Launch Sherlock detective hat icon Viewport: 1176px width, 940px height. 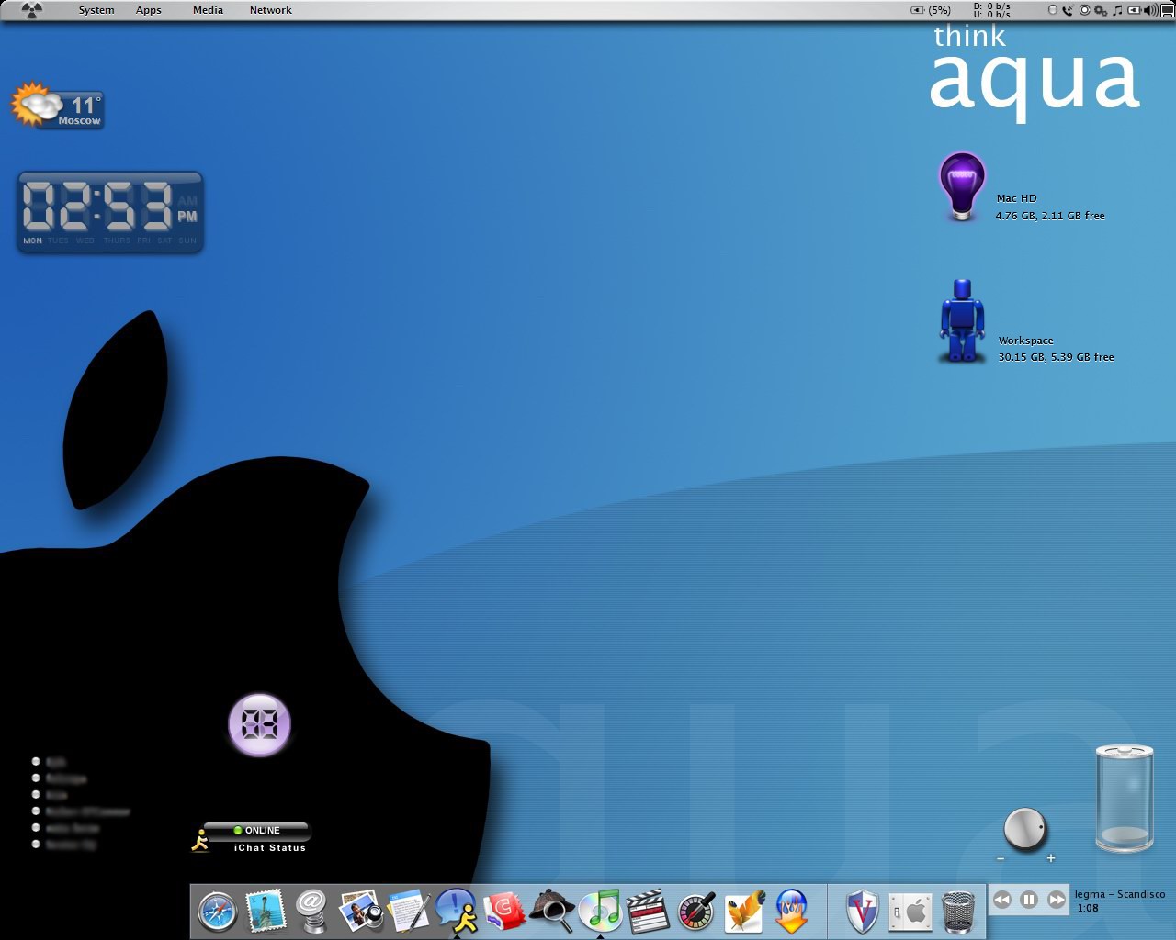pyautogui.click(x=552, y=912)
